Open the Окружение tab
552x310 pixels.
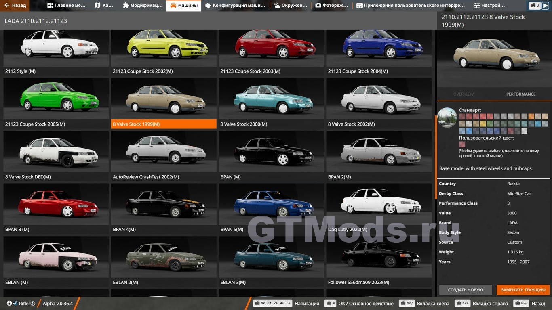(x=290, y=6)
